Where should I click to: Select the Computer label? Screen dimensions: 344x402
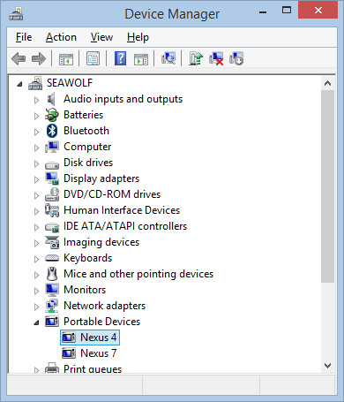[x=87, y=147]
